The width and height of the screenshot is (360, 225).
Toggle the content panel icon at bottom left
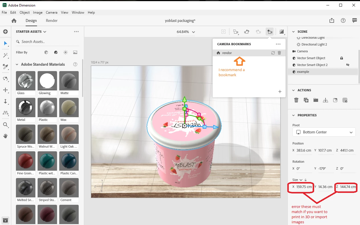5,220
